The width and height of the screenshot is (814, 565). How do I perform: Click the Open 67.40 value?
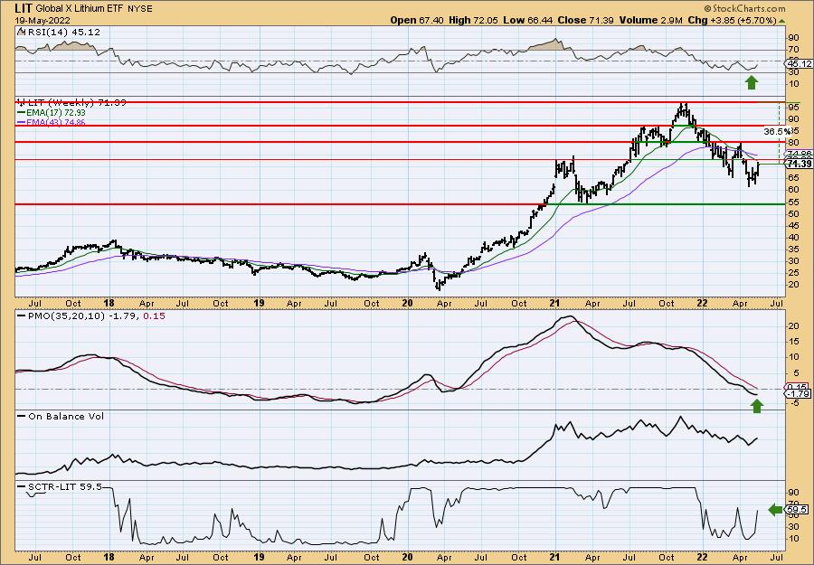(x=415, y=20)
